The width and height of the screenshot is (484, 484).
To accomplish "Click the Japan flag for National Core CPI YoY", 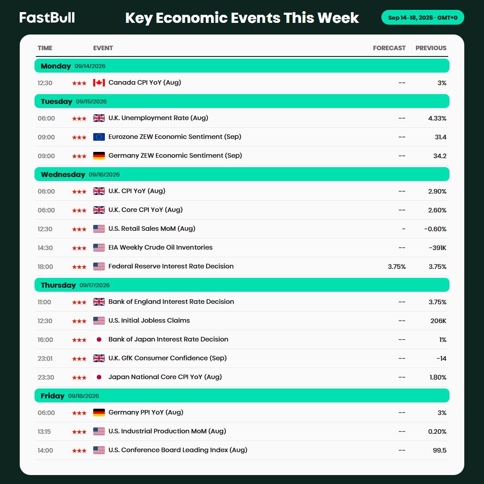I will tap(99, 377).
